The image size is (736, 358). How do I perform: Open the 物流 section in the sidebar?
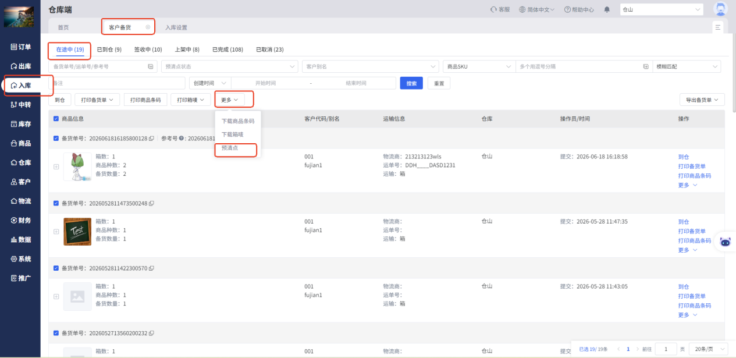click(x=21, y=201)
